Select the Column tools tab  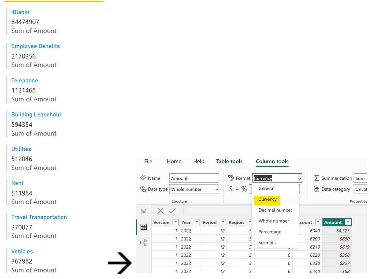coord(272,161)
